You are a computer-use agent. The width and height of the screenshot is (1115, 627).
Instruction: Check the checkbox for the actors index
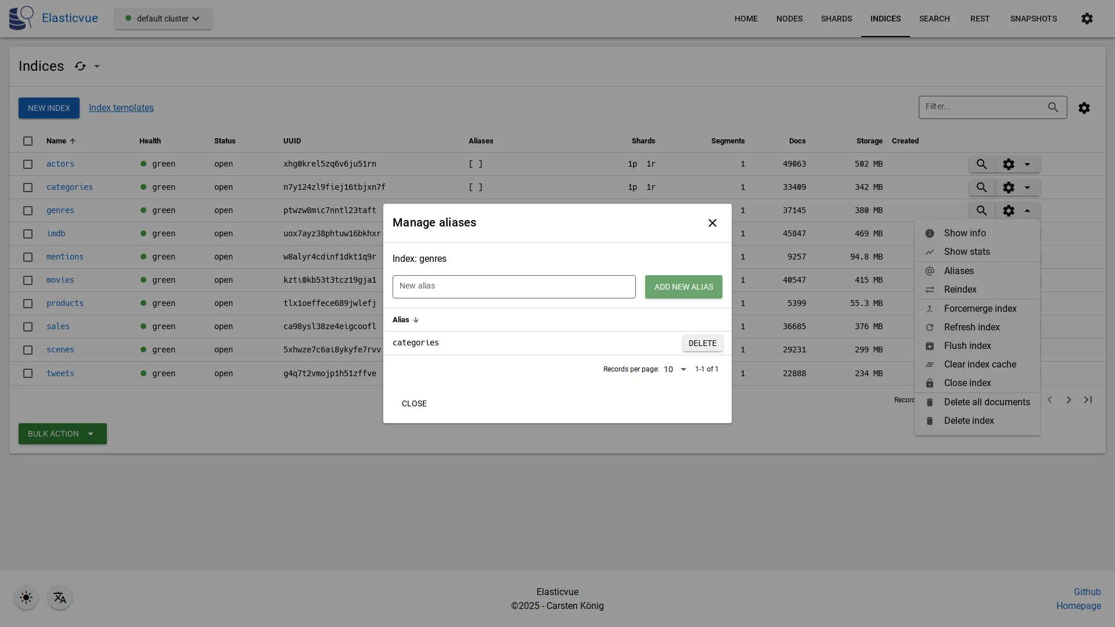[28, 164]
